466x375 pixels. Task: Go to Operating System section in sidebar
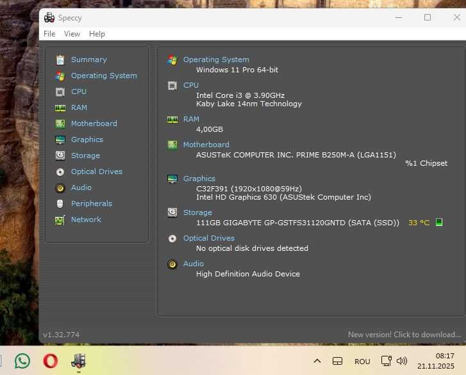pos(104,76)
